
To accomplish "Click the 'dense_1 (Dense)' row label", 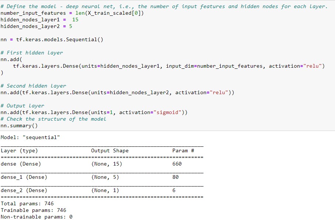I will (24, 177).
